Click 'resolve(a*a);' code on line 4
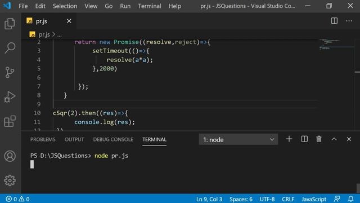The width and height of the screenshot is (360, 203). click(x=130, y=60)
